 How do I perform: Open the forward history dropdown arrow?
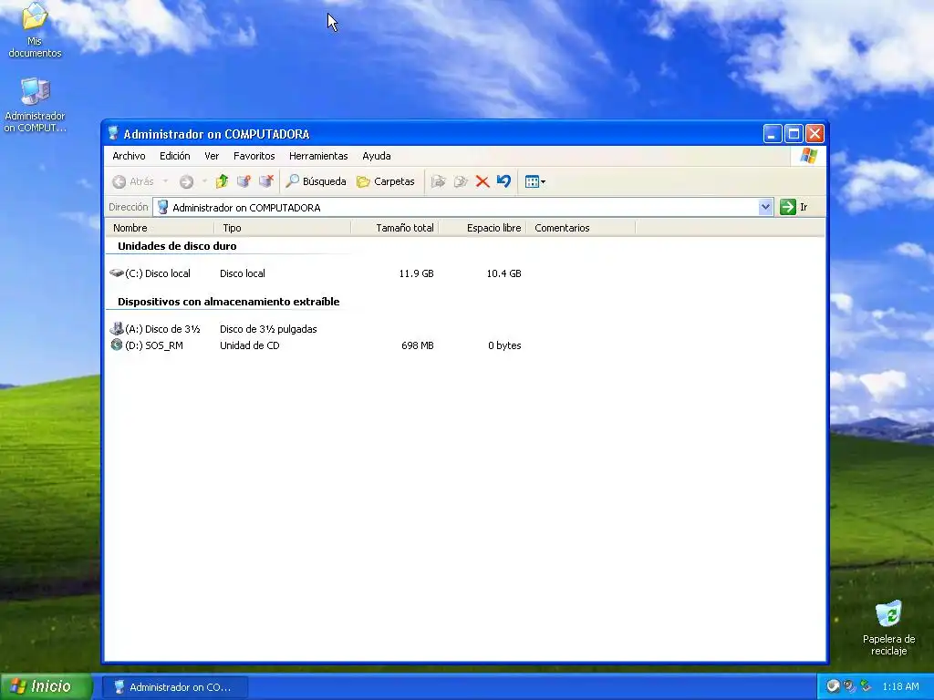click(204, 181)
